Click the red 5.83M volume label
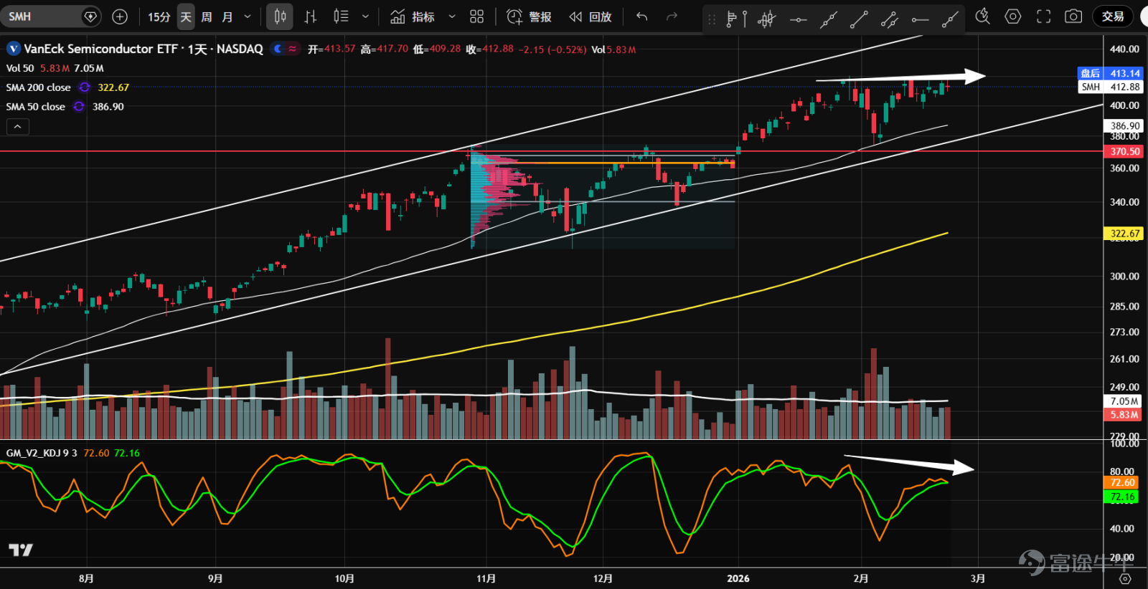1148x589 pixels. tap(1123, 415)
